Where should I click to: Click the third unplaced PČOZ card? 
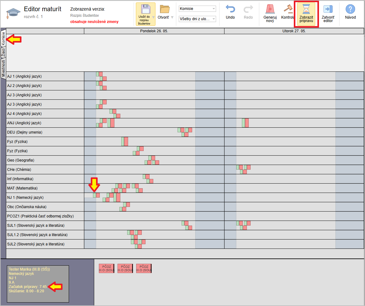pyautogui.click(x=144, y=268)
